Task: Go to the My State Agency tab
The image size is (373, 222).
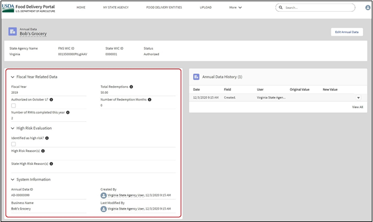Action: click(116, 8)
